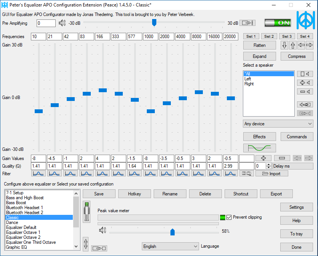318x256 pixels.
Task: Save the current configuration
Action: tap(99, 194)
